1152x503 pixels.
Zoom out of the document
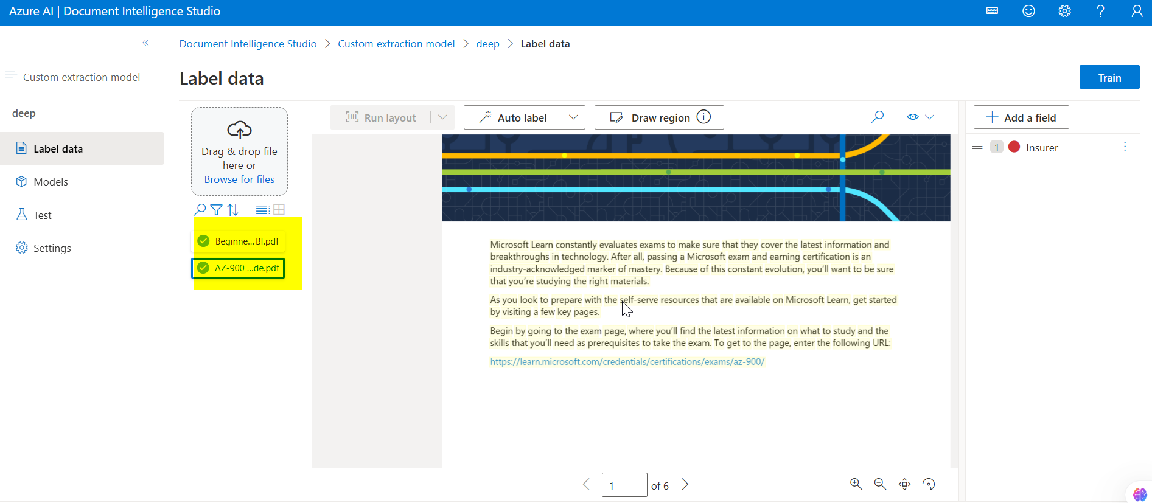(880, 484)
